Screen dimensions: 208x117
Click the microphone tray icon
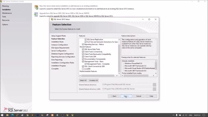tap(176, 115)
